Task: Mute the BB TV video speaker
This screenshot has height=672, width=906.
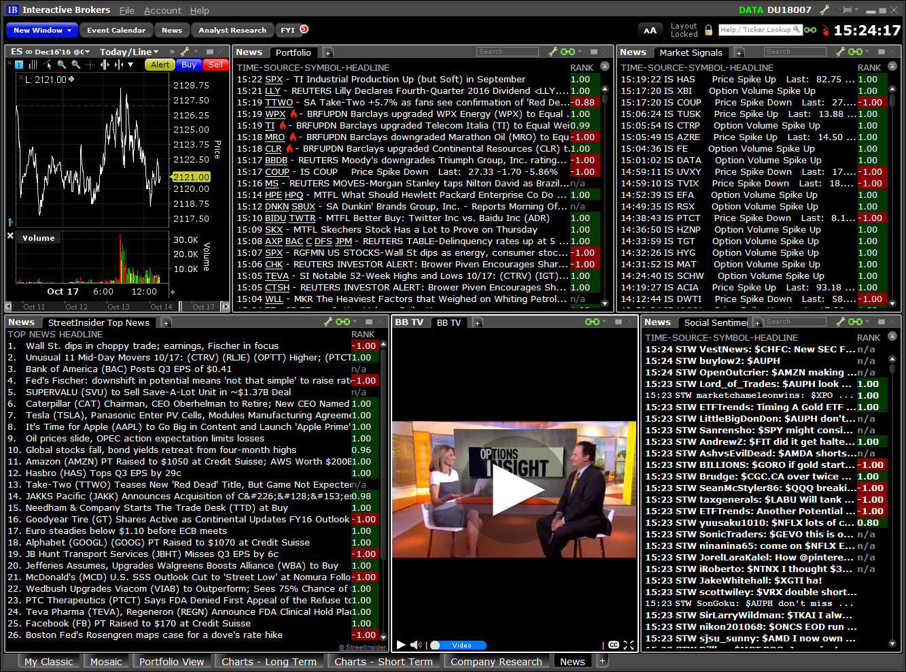Action: [416, 645]
